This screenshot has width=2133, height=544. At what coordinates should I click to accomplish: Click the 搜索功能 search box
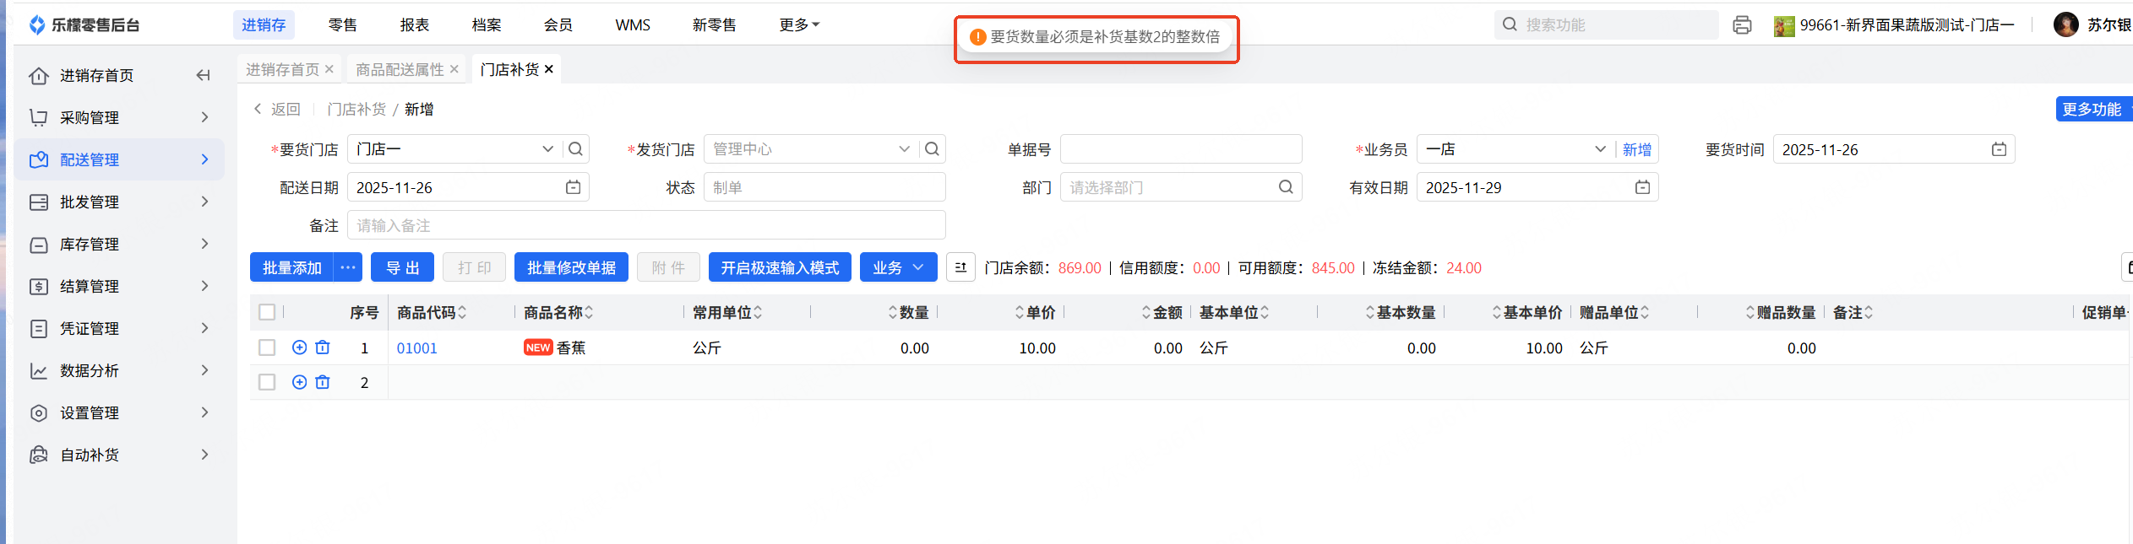1606,24
